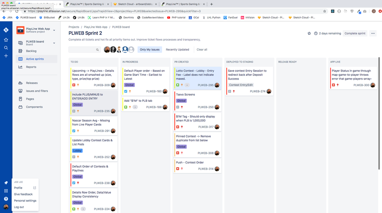
Task: Click task checkbox icon on PLWEB-160
Action: (x=126, y=91)
